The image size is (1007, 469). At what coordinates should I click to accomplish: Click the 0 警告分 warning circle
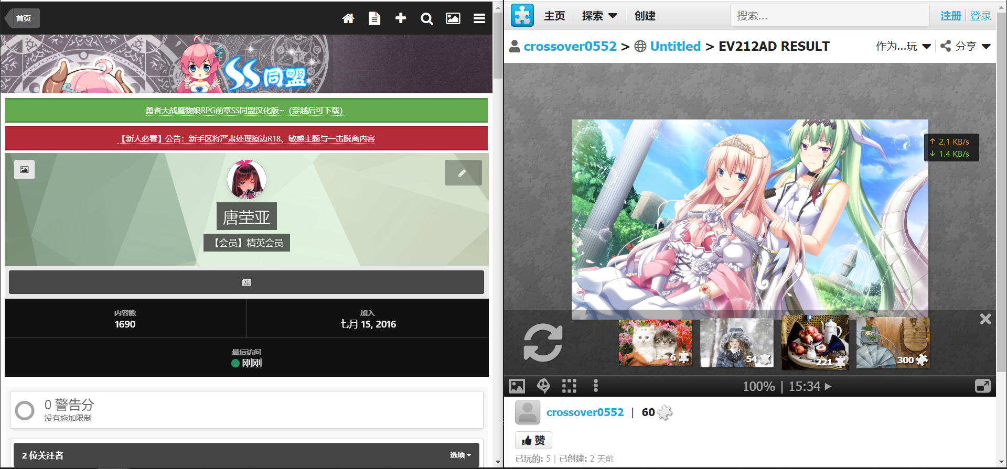[25, 410]
